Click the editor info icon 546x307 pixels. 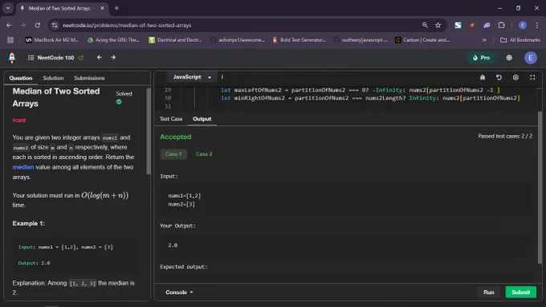(x=222, y=77)
